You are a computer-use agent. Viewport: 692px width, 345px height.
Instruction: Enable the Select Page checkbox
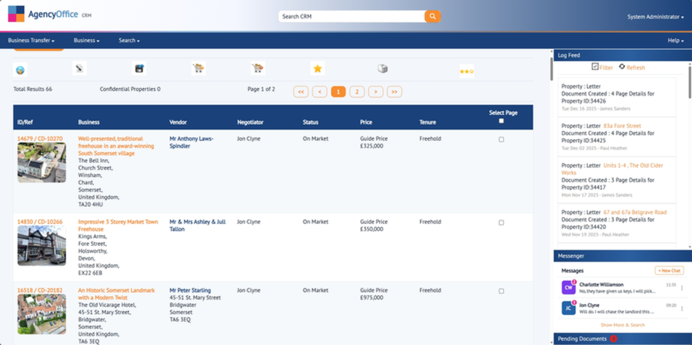(501, 121)
